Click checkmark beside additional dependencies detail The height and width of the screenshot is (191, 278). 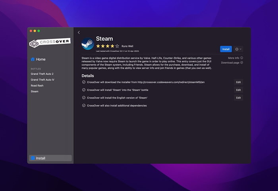84,105
